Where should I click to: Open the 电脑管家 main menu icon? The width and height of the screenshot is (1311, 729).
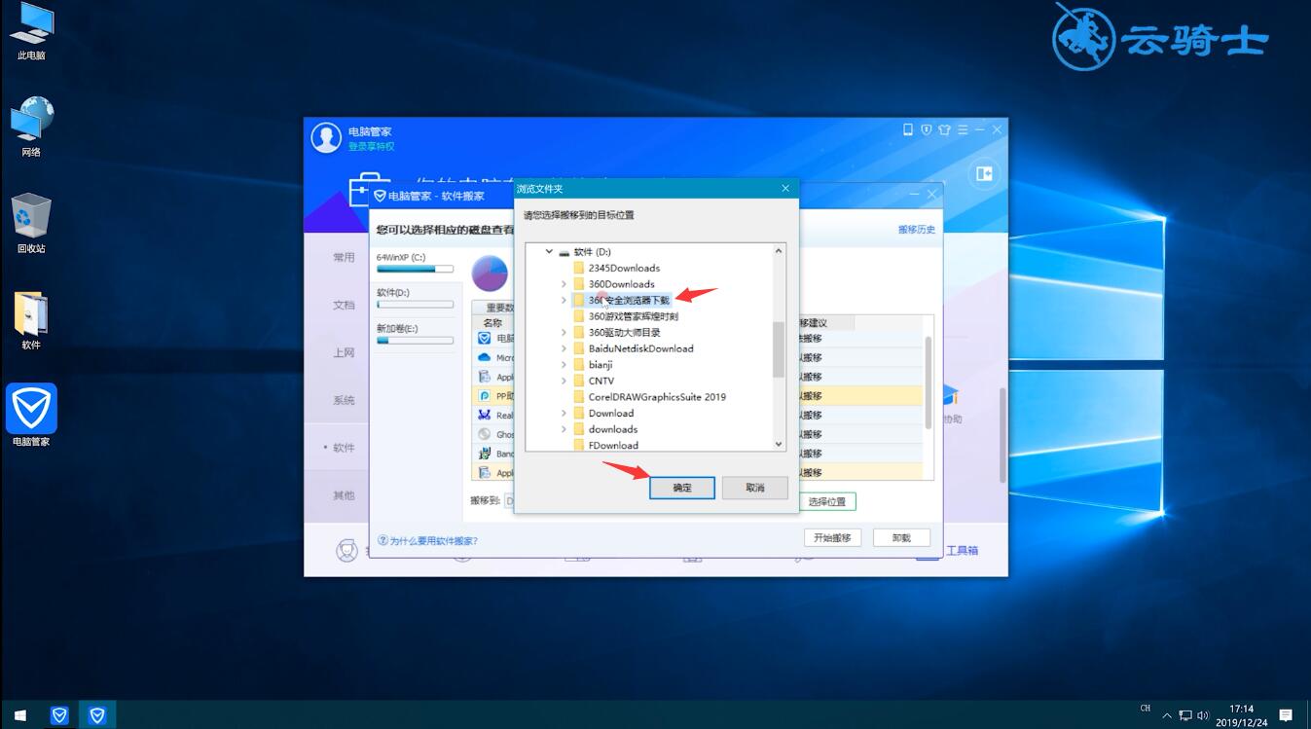click(963, 129)
